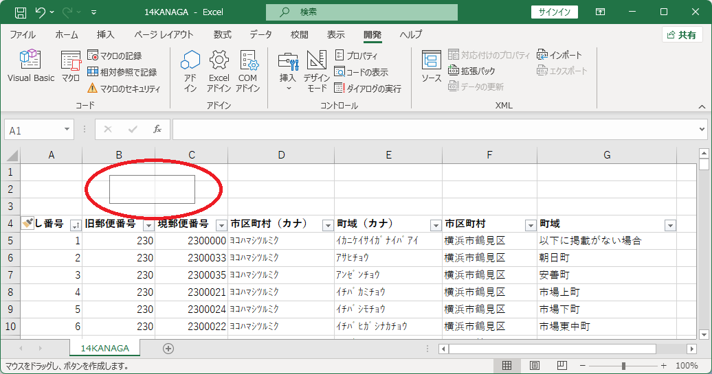Switch to the 挿入 ribbon tab

(x=105, y=34)
